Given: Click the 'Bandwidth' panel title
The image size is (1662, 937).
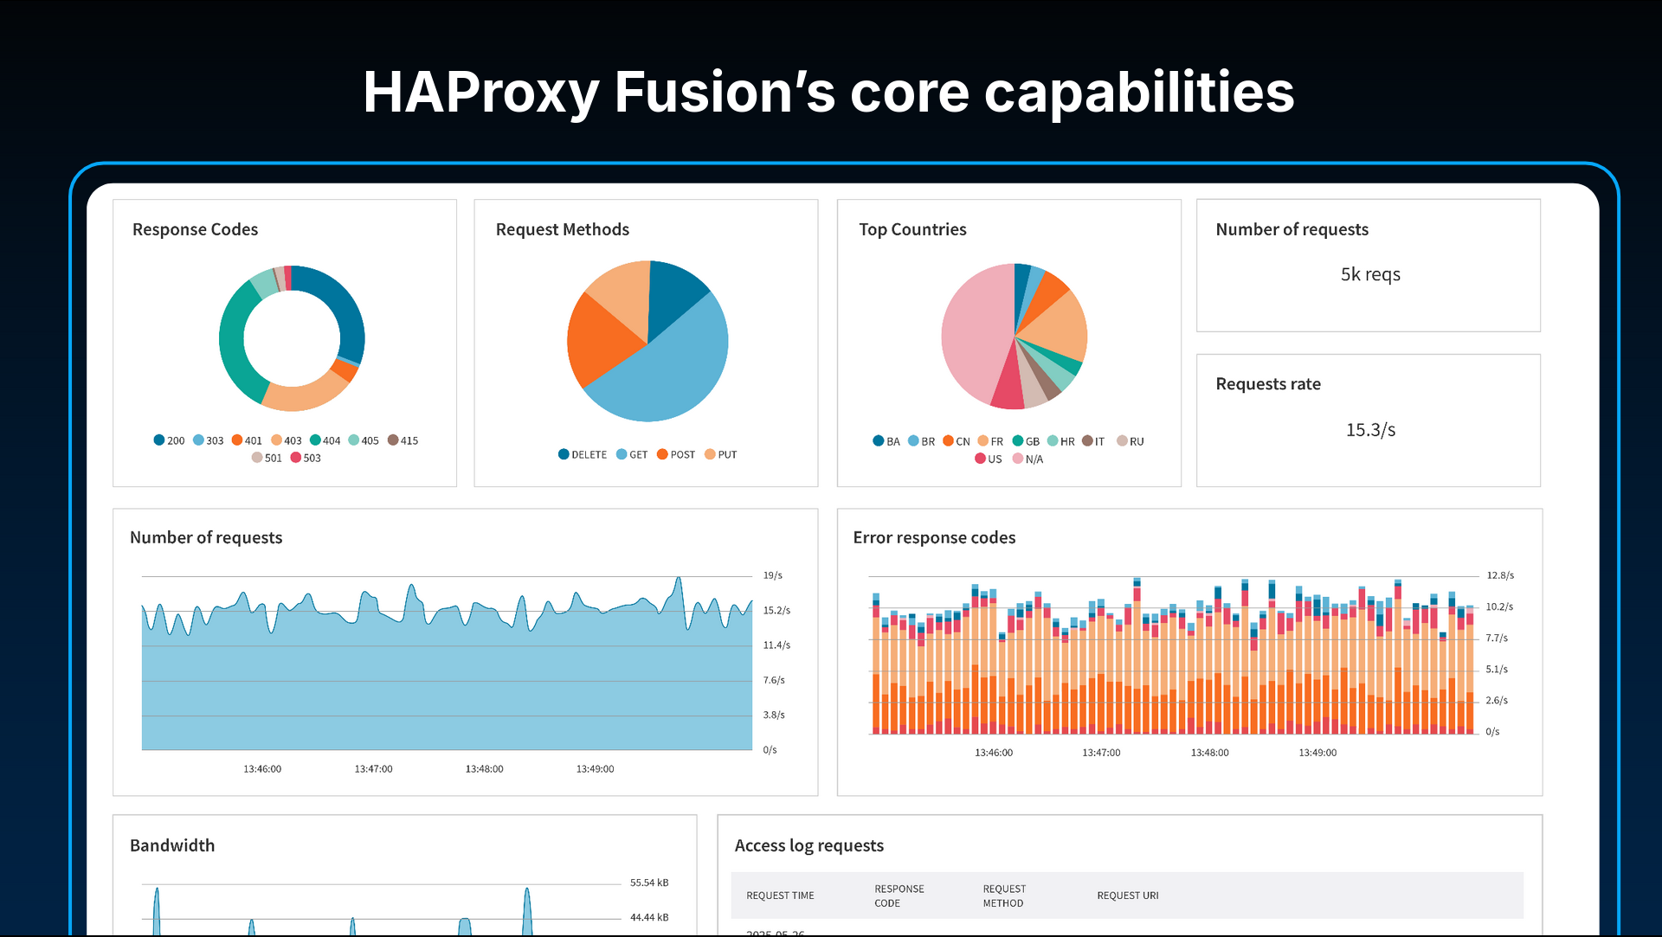Looking at the screenshot, I should [x=172, y=845].
